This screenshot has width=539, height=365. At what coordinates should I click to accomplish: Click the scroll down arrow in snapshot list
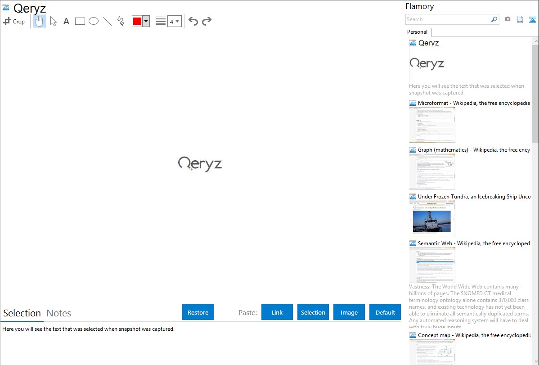click(535, 361)
